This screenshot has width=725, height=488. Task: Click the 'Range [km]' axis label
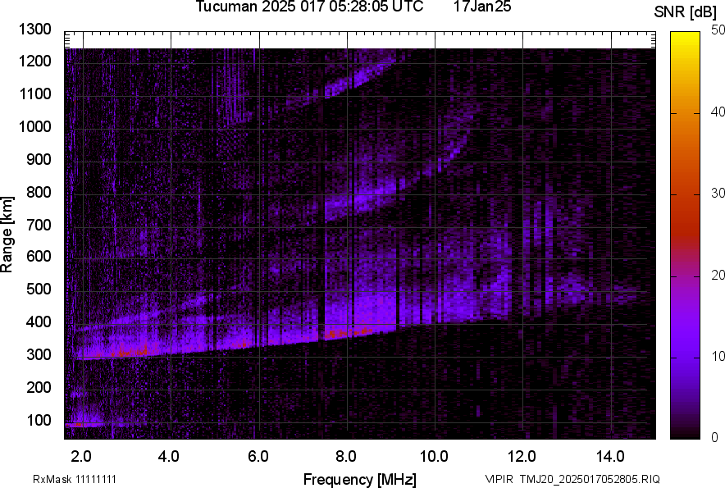(x=7, y=235)
